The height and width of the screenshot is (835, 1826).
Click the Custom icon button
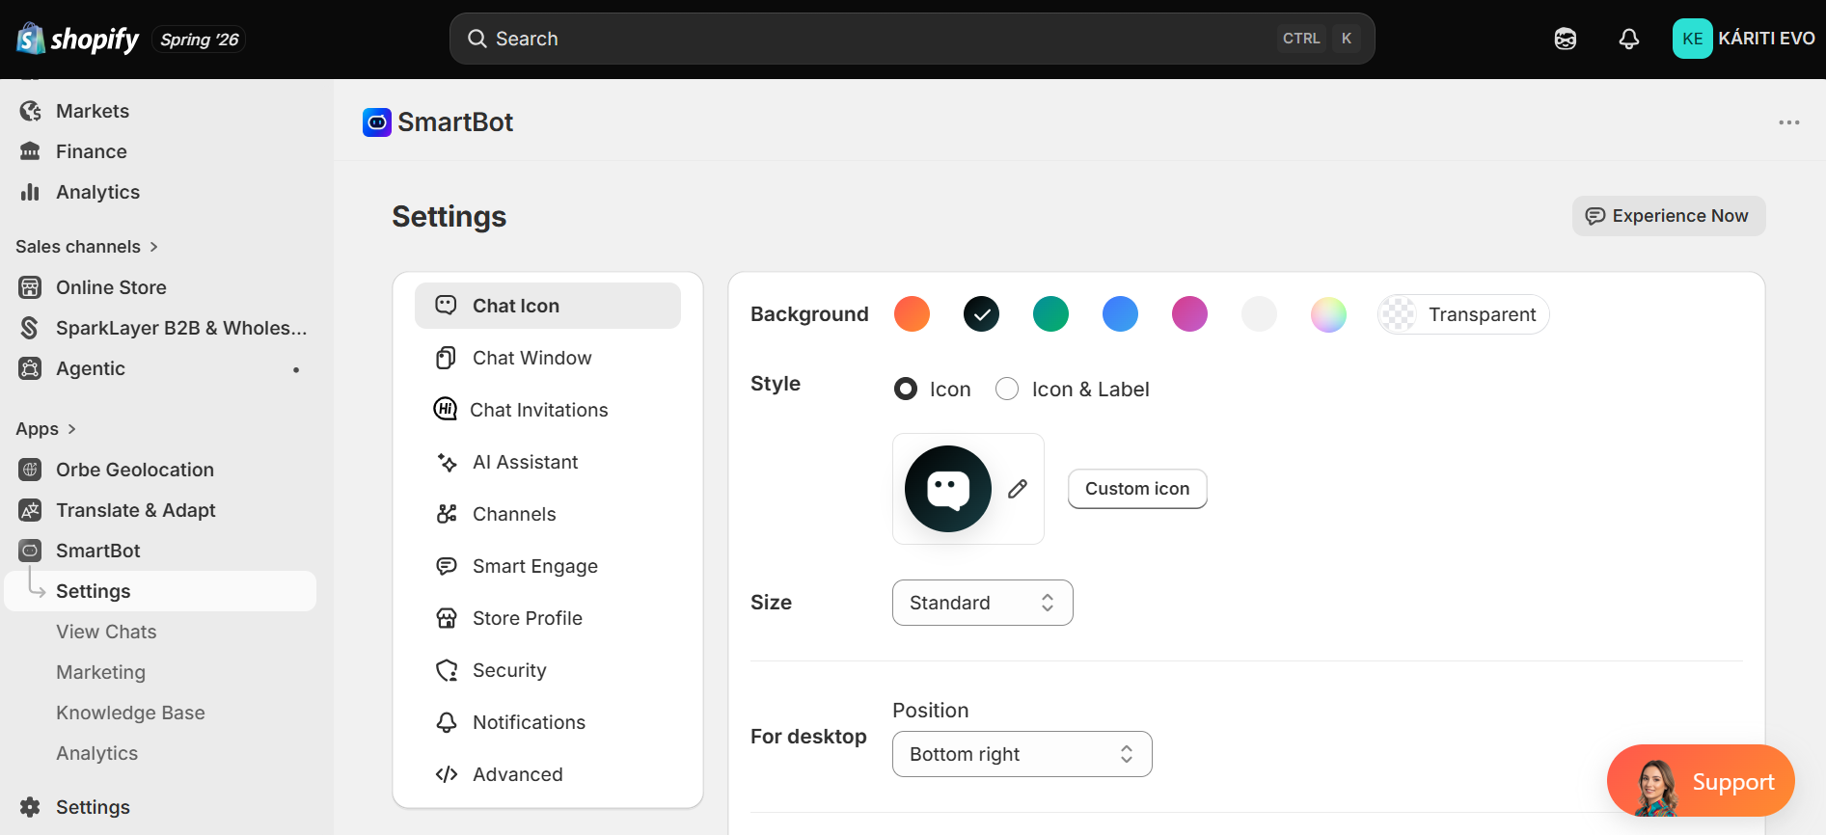point(1137,489)
